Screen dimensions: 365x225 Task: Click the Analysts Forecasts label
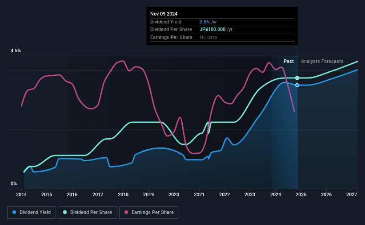(322, 61)
